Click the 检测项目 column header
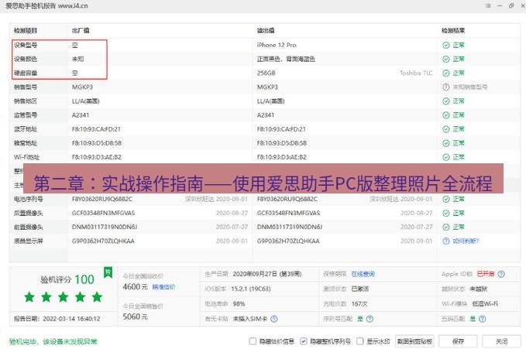The image size is (526, 356). (26, 31)
